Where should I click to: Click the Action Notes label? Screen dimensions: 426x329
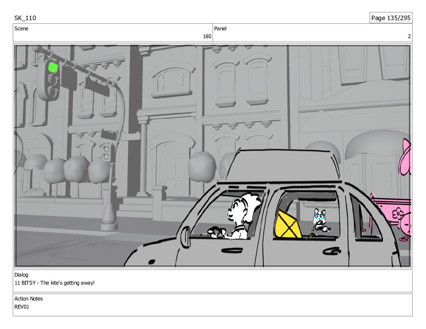click(29, 299)
